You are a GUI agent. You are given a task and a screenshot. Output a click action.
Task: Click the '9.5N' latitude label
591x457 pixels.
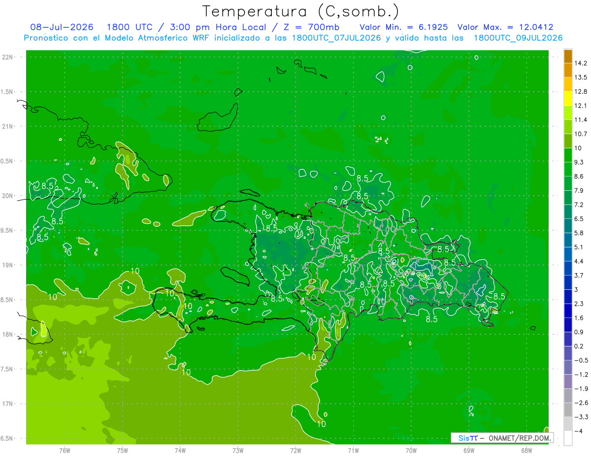(7, 231)
